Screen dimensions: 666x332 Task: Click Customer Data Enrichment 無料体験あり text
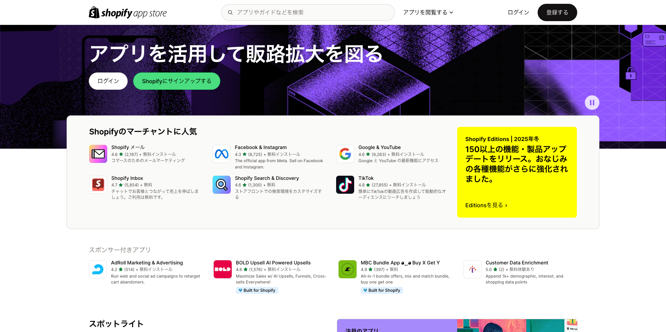[x=522, y=269]
